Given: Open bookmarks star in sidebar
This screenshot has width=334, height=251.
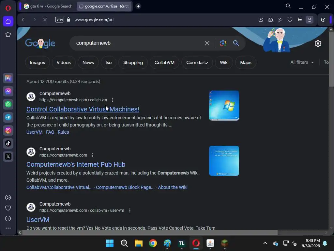Looking at the screenshot, I should pyautogui.click(x=8, y=34).
